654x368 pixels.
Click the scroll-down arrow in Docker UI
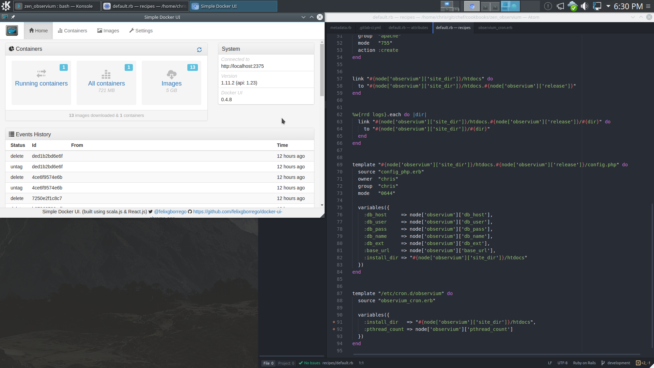tap(322, 205)
